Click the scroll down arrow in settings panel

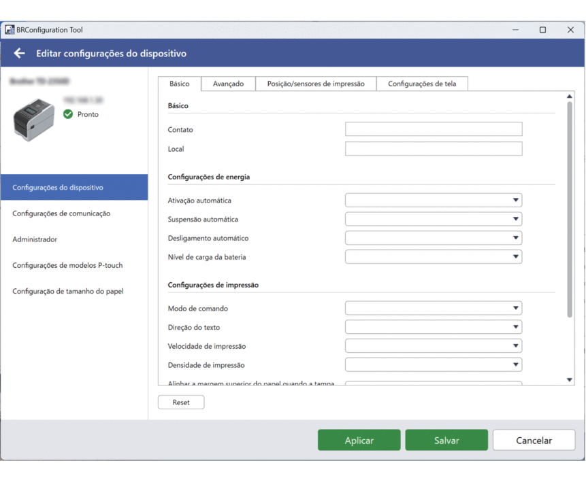click(569, 380)
